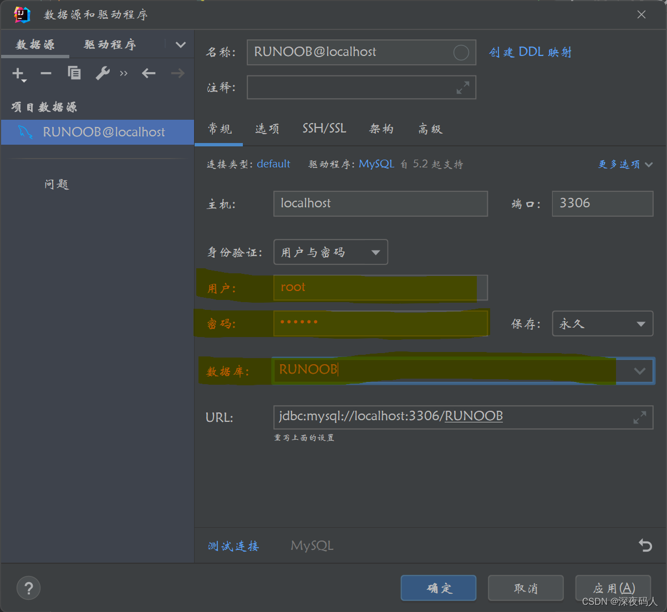
Task: Click the IntelliJ logo in title bar
Action: coord(22,15)
